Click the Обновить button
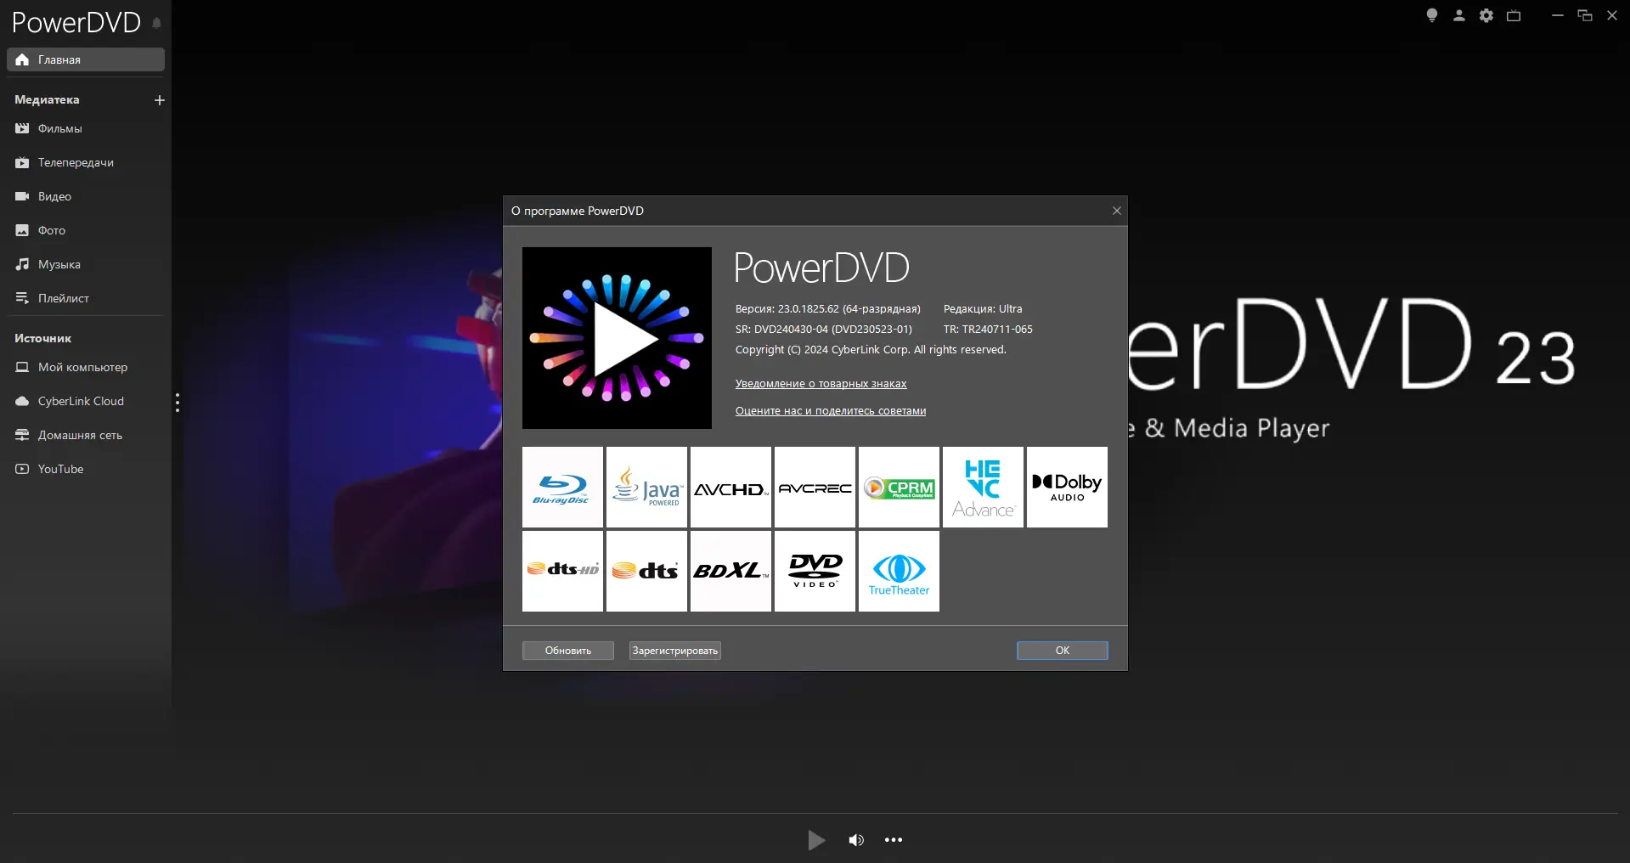Image resolution: width=1630 pixels, height=863 pixels. click(568, 651)
